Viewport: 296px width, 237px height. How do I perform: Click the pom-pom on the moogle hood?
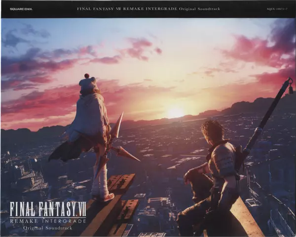(x=87, y=76)
